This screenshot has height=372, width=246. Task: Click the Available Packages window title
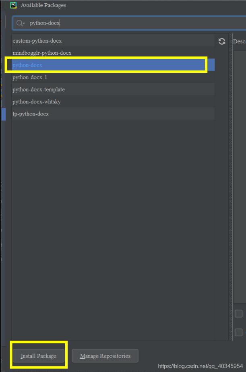(43, 5)
